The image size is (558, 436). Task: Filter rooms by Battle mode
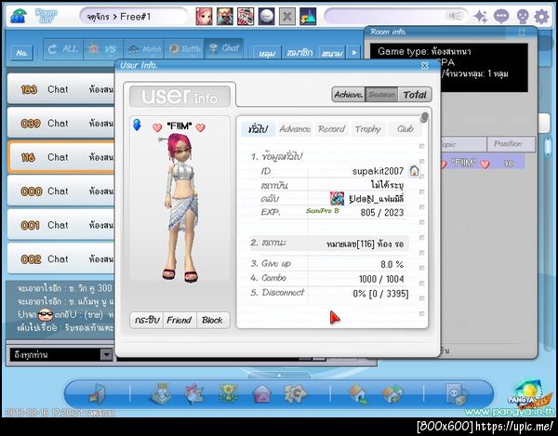coord(184,48)
